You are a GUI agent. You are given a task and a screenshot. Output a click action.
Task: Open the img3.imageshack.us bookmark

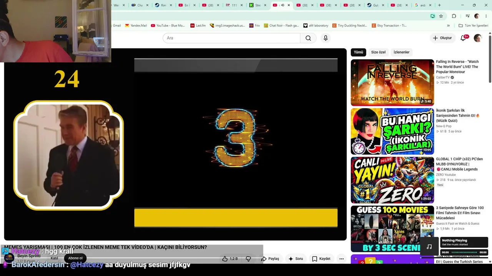point(227,26)
